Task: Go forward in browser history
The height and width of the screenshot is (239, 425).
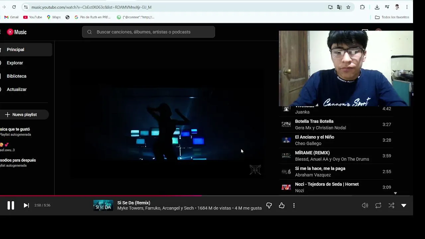Action: (4, 7)
